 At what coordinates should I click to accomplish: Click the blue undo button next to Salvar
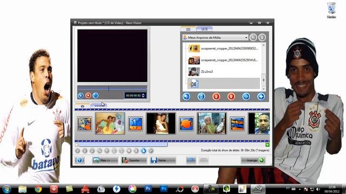tap(191, 161)
